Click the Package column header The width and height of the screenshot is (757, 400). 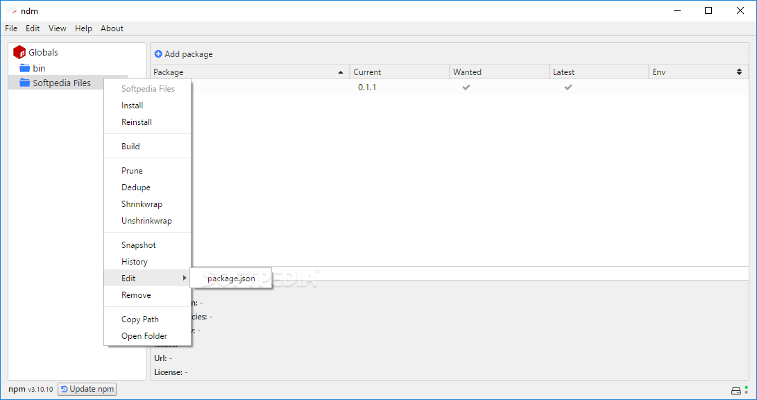tap(250, 72)
